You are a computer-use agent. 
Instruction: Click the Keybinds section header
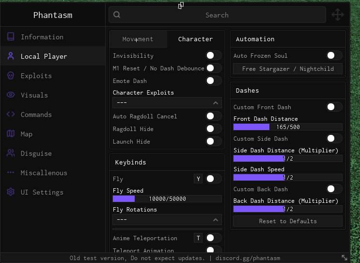[167, 162]
